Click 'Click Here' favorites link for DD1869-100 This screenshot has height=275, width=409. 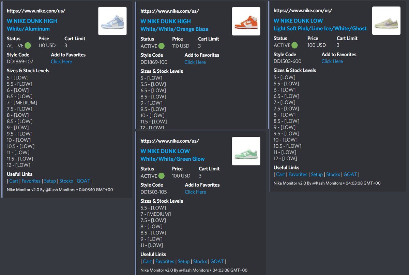pos(195,62)
